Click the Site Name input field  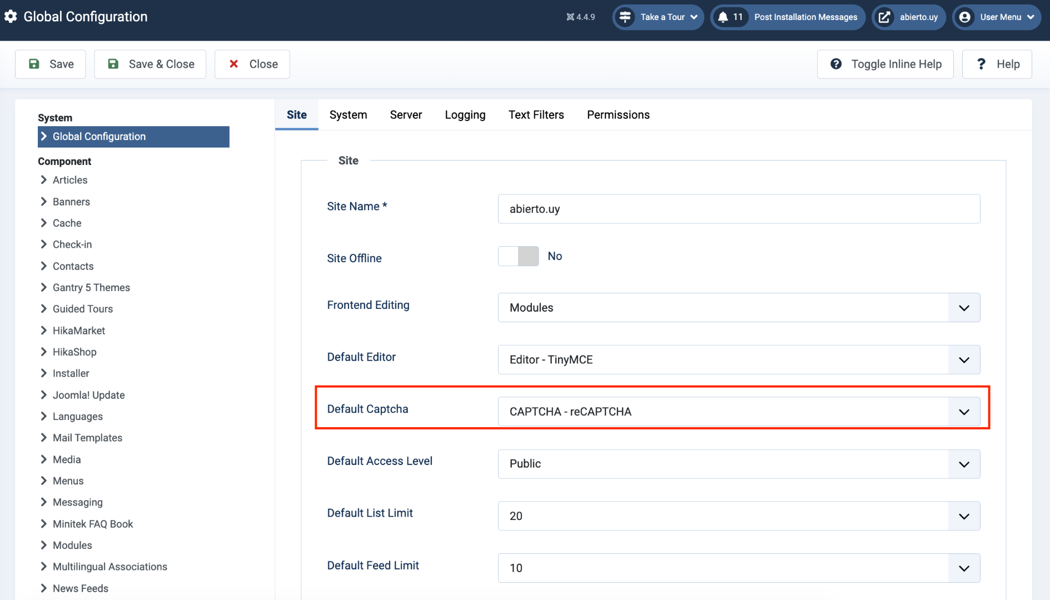(x=739, y=209)
